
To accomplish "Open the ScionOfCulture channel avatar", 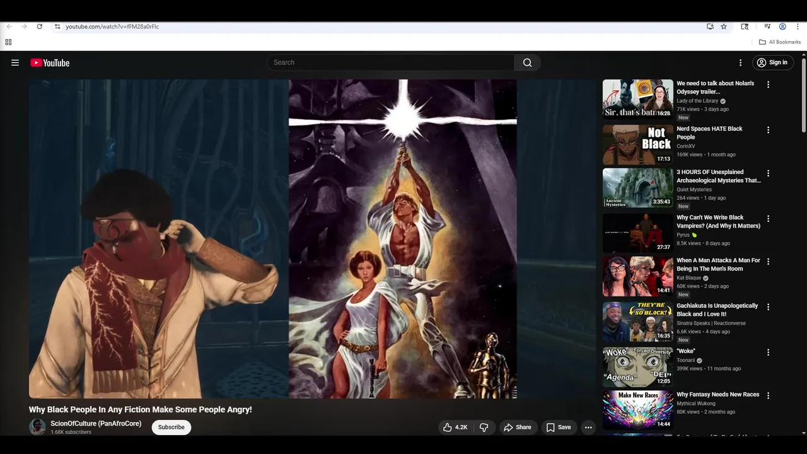I will pyautogui.click(x=37, y=427).
